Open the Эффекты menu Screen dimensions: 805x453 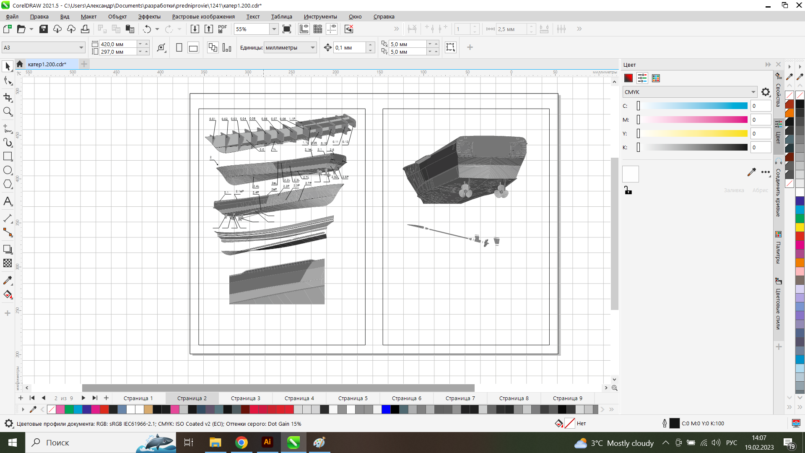tap(149, 17)
